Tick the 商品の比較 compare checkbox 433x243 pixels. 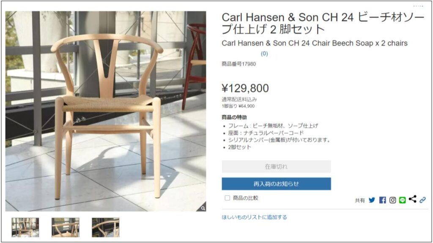227,198
